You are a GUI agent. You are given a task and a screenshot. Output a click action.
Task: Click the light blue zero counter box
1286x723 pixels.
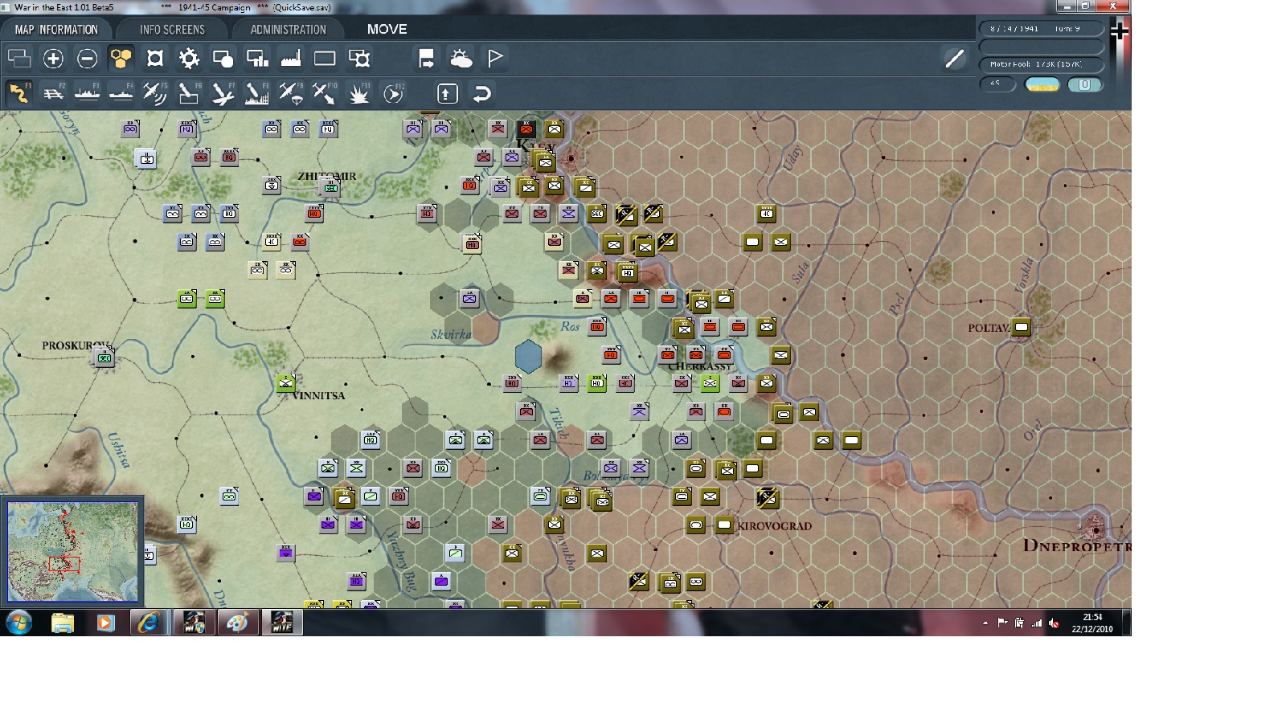tap(1084, 84)
